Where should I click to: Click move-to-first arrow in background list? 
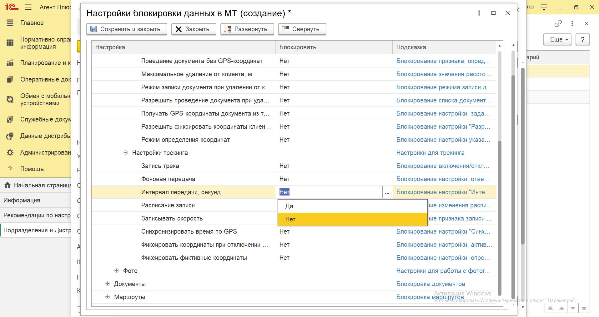pos(550,308)
